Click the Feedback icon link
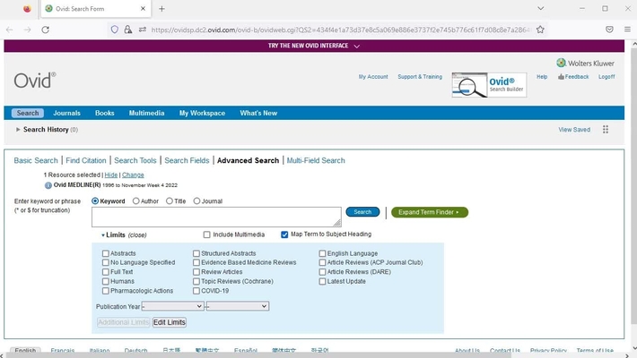Image resolution: width=637 pixels, height=358 pixels. tap(574, 77)
